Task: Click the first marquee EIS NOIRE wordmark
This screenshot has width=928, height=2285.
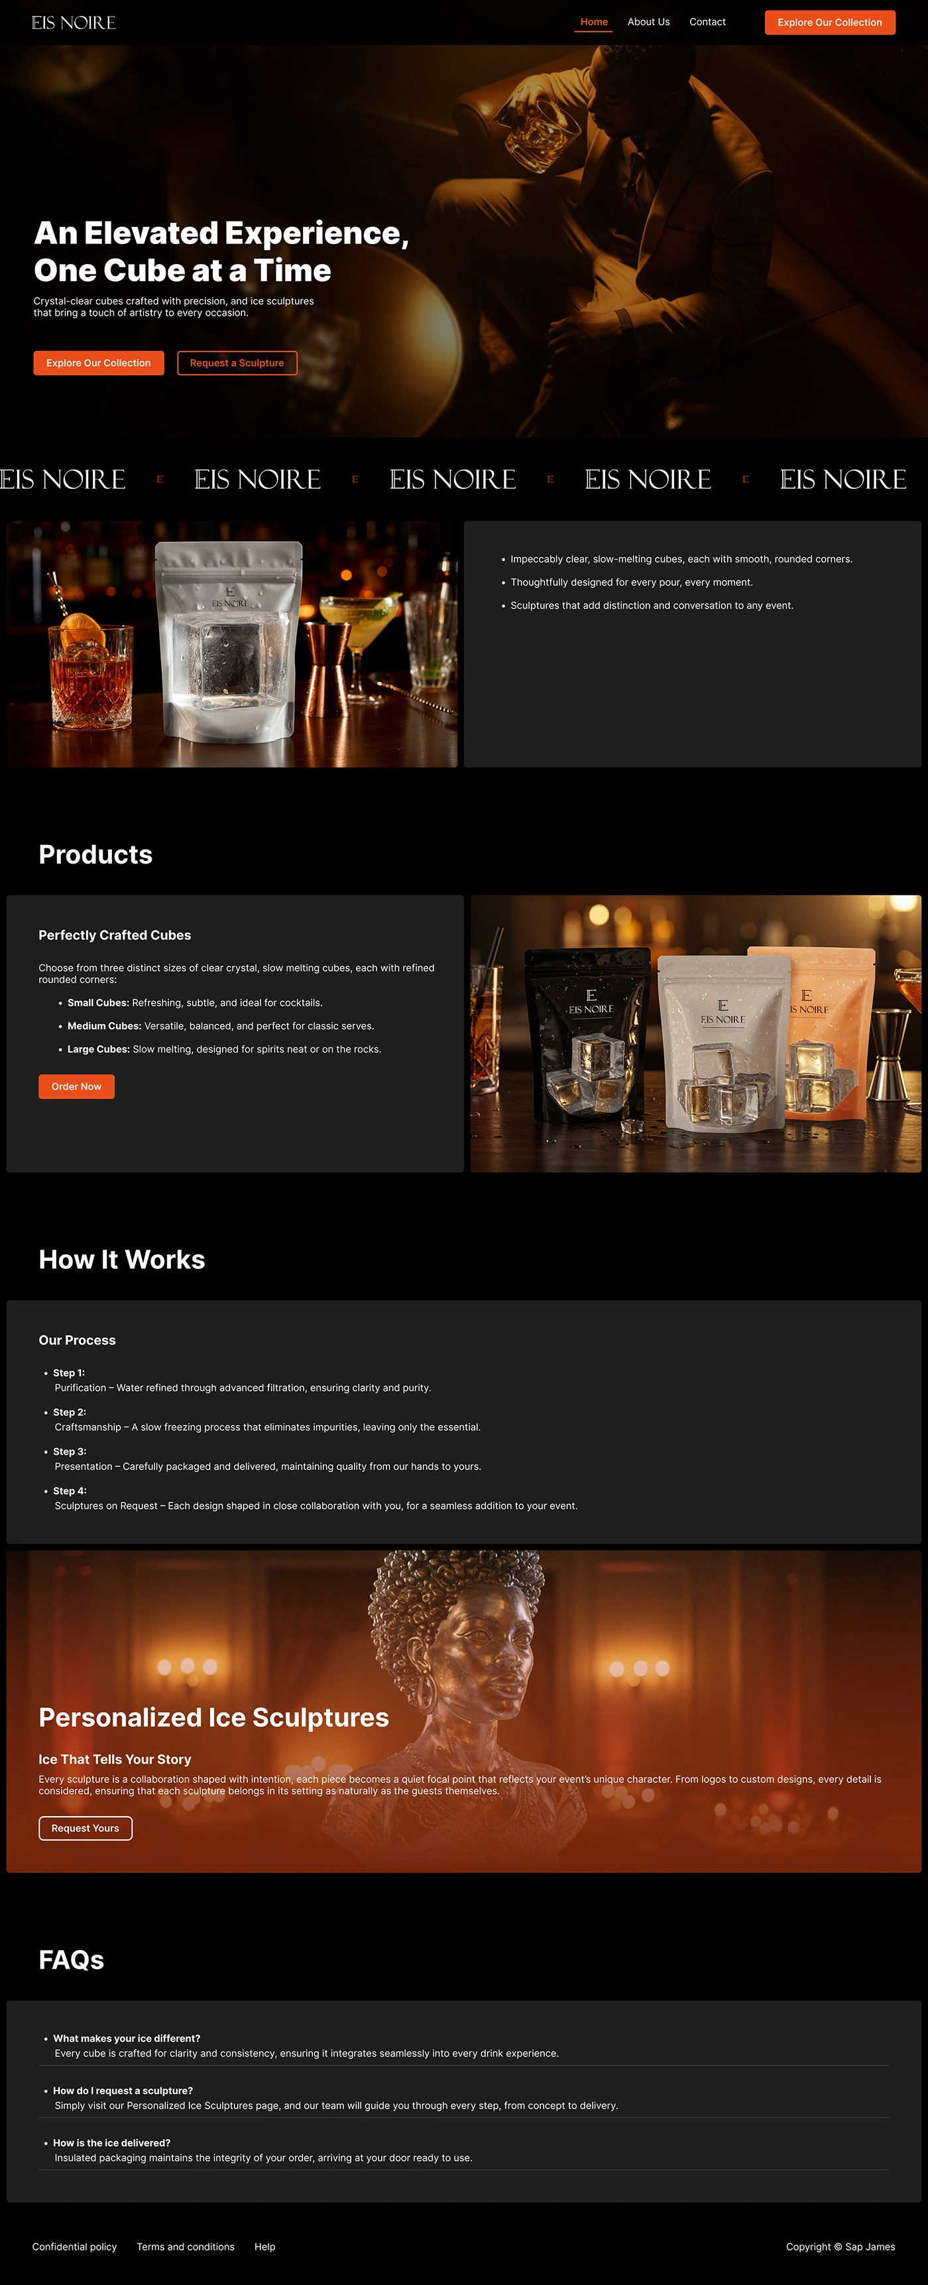Action: click(x=62, y=480)
